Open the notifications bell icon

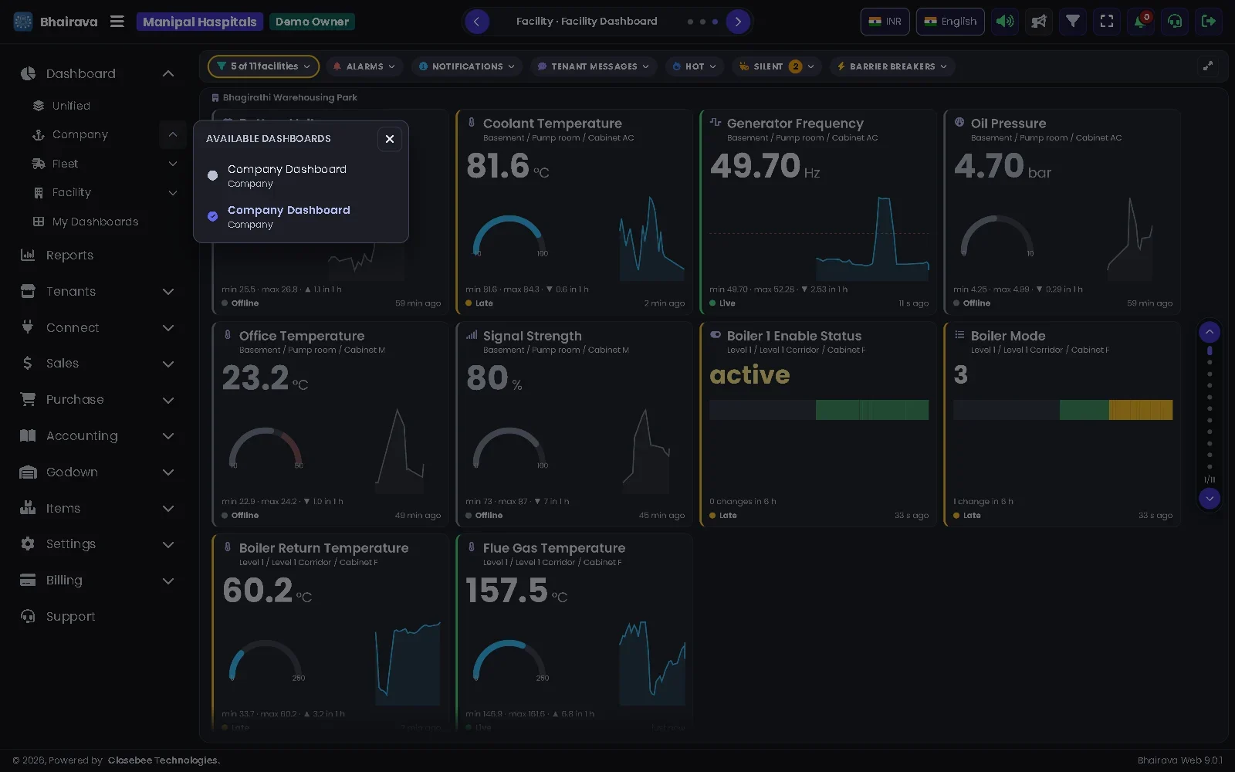(x=1140, y=22)
